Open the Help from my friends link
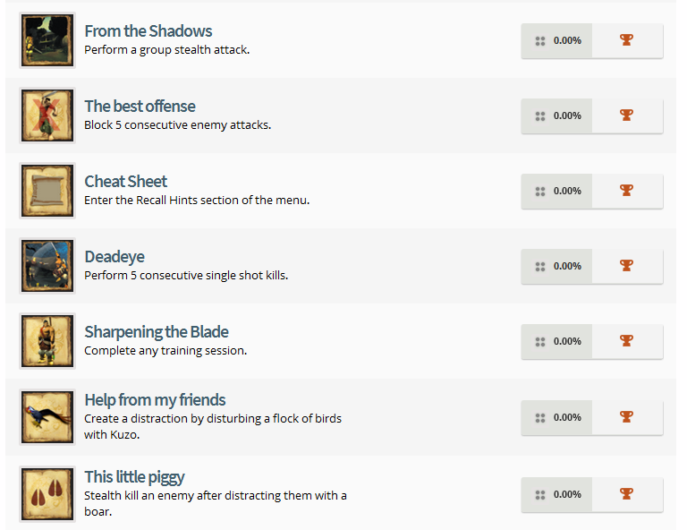The image size is (687, 530). 155,400
